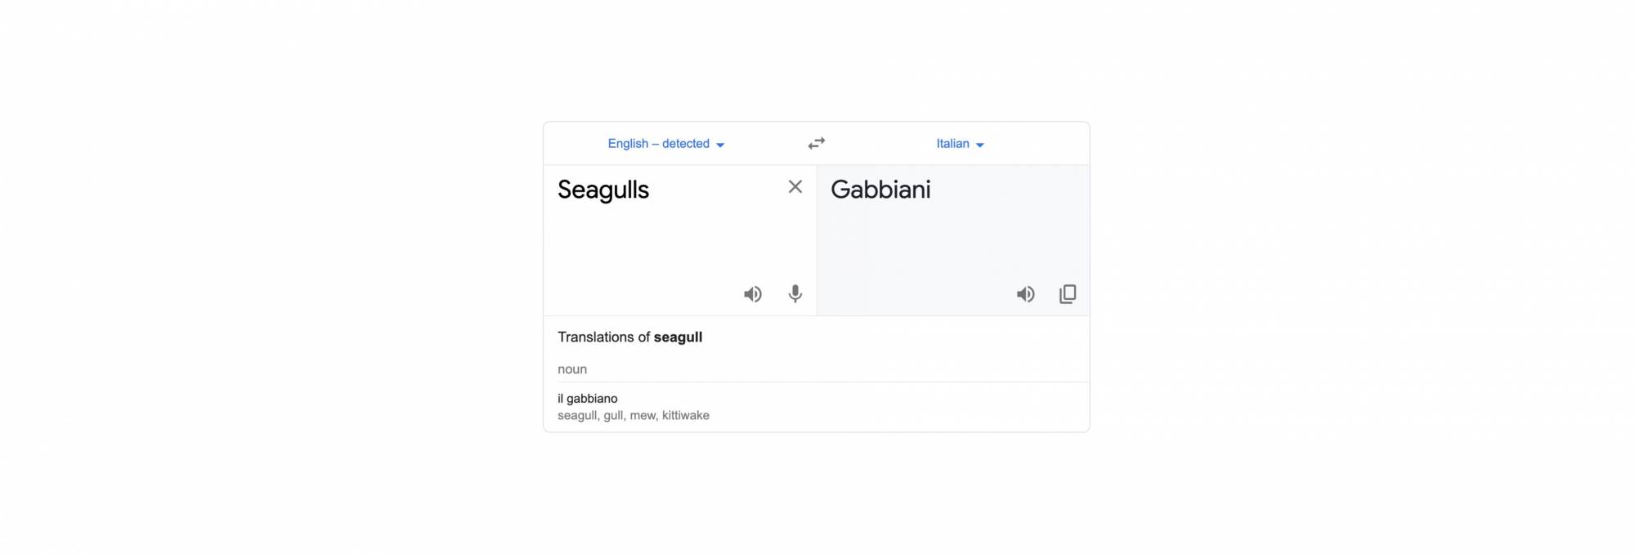Click the bold seagull word

coord(678,337)
